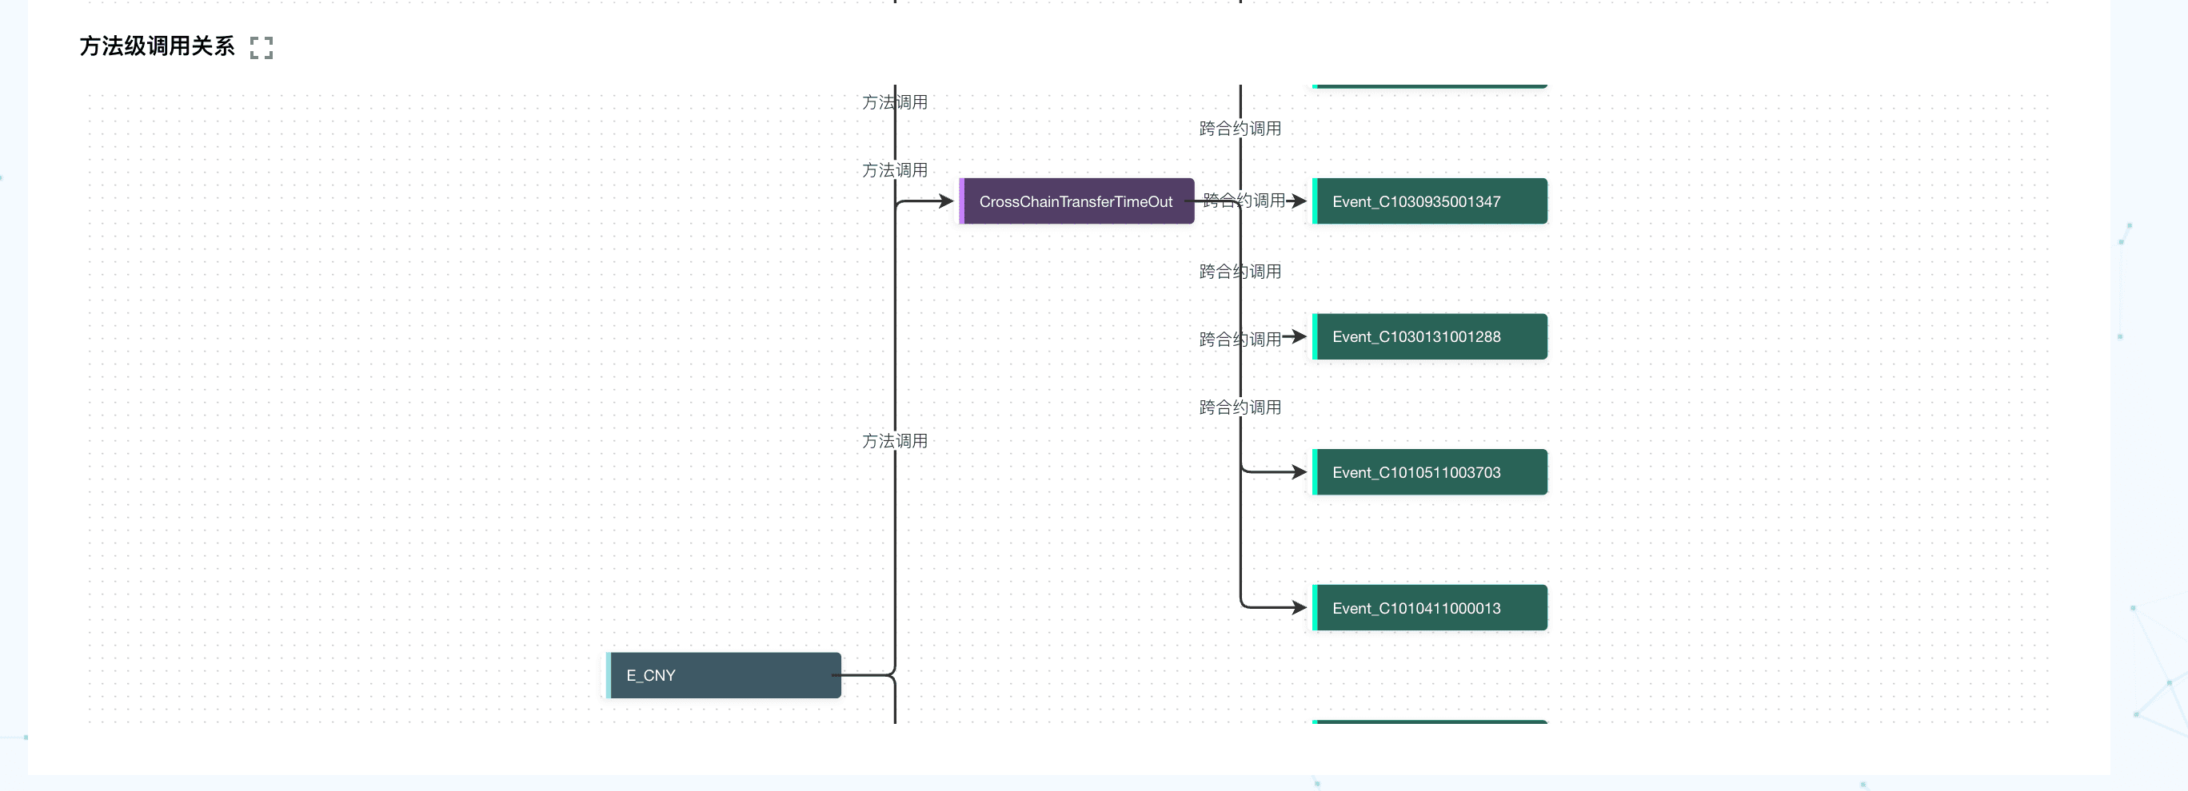The height and width of the screenshot is (791, 2188).
Task: Select the Event_C1010511003703 node
Action: 1430,472
